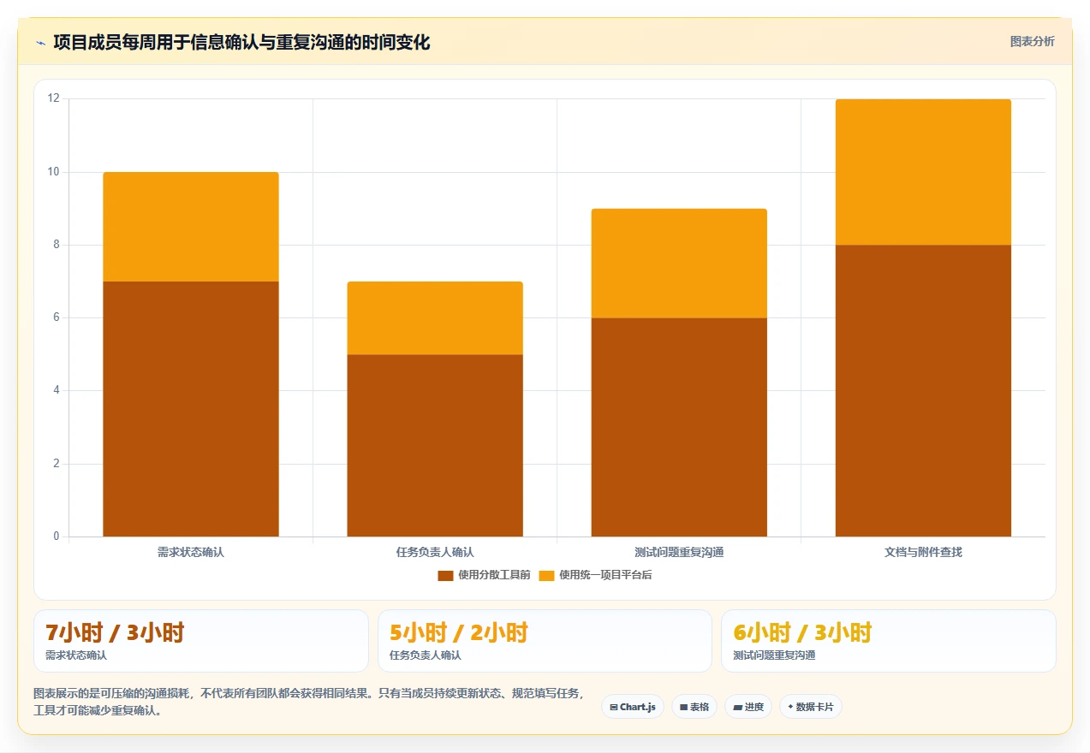Screen dimensions: 1090x753
Task: Select the dark brown bar segment for 文档与附件查找
Action: click(923, 391)
